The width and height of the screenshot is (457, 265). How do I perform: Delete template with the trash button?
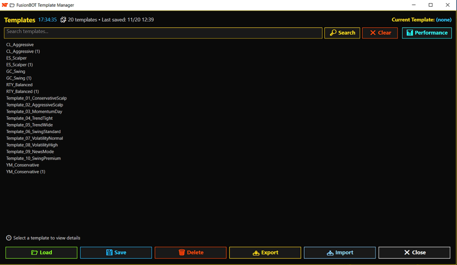coord(191,252)
